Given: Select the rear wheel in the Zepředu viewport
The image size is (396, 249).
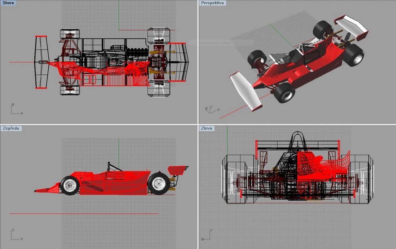Looking at the screenshot, I should tap(159, 183).
